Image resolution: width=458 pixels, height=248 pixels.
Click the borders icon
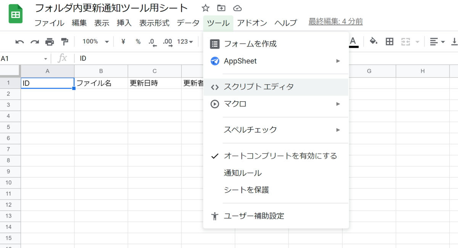coord(389,41)
